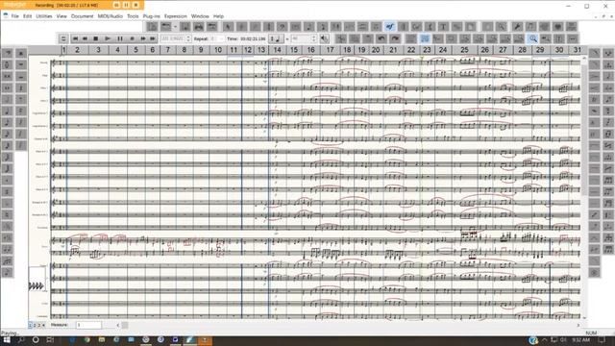Image resolution: width=615 pixels, height=346 pixels.
Task: Click the Record button in playback controls
Action: pos(133,38)
